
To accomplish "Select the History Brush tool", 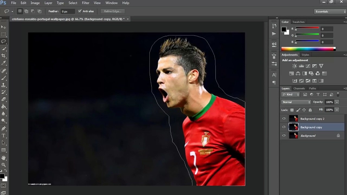I will pyautogui.click(x=4, y=92).
